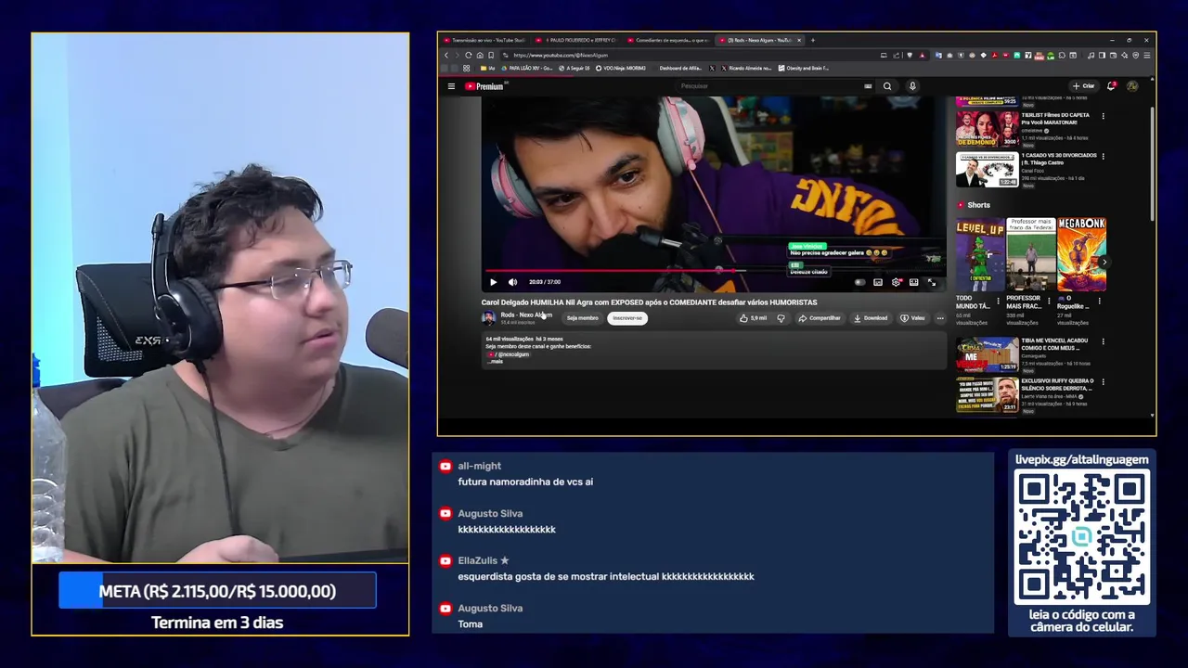Open options for EXCLUSIVO RUFFY video
The width and height of the screenshot is (1188, 668).
[x=1104, y=381]
